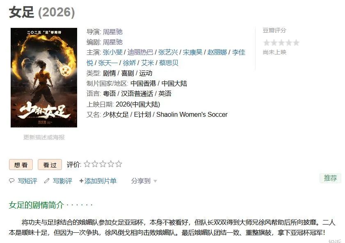Screen dimensions: 345x243
Task: Rate the movie one star
Action: point(87,164)
